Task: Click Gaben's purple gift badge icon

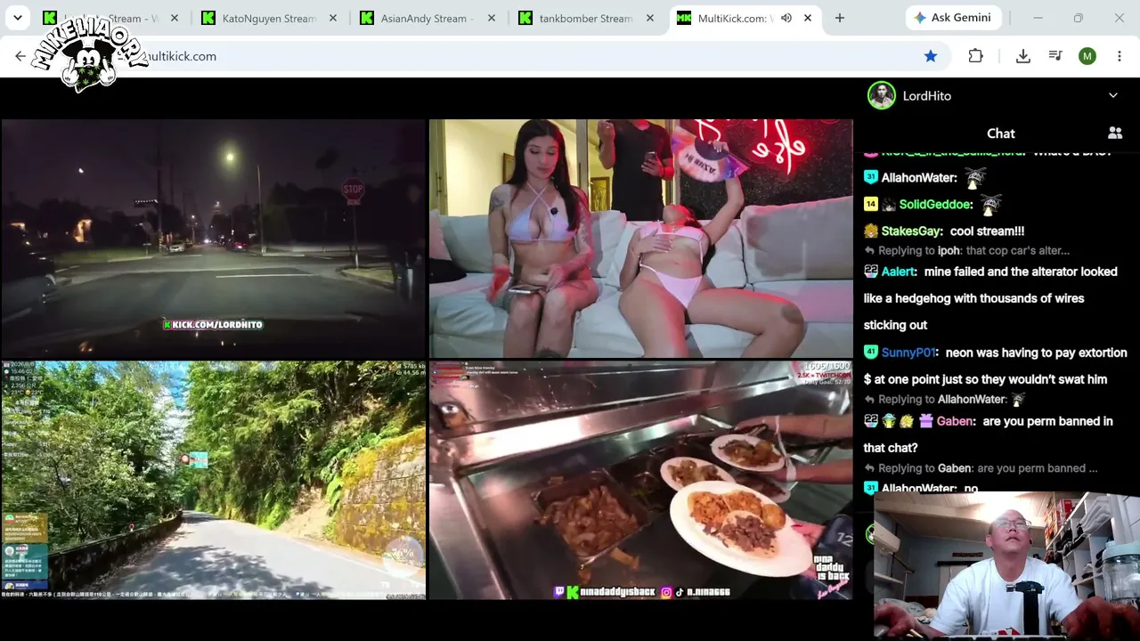Action: click(x=924, y=421)
